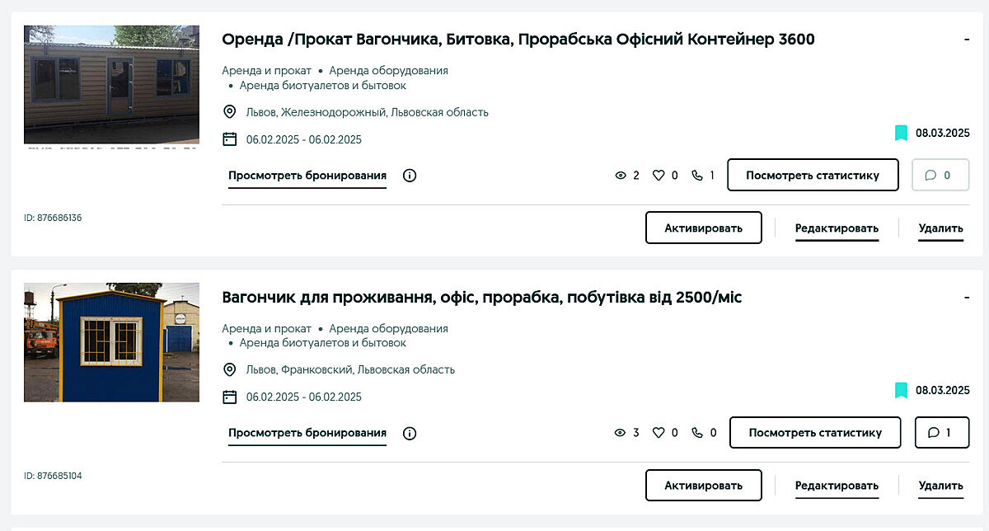Click info icon in second listing
This screenshot has width=989, height=531.
point(410,434)
